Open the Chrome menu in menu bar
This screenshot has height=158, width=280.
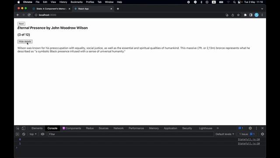tap(28, 2)
